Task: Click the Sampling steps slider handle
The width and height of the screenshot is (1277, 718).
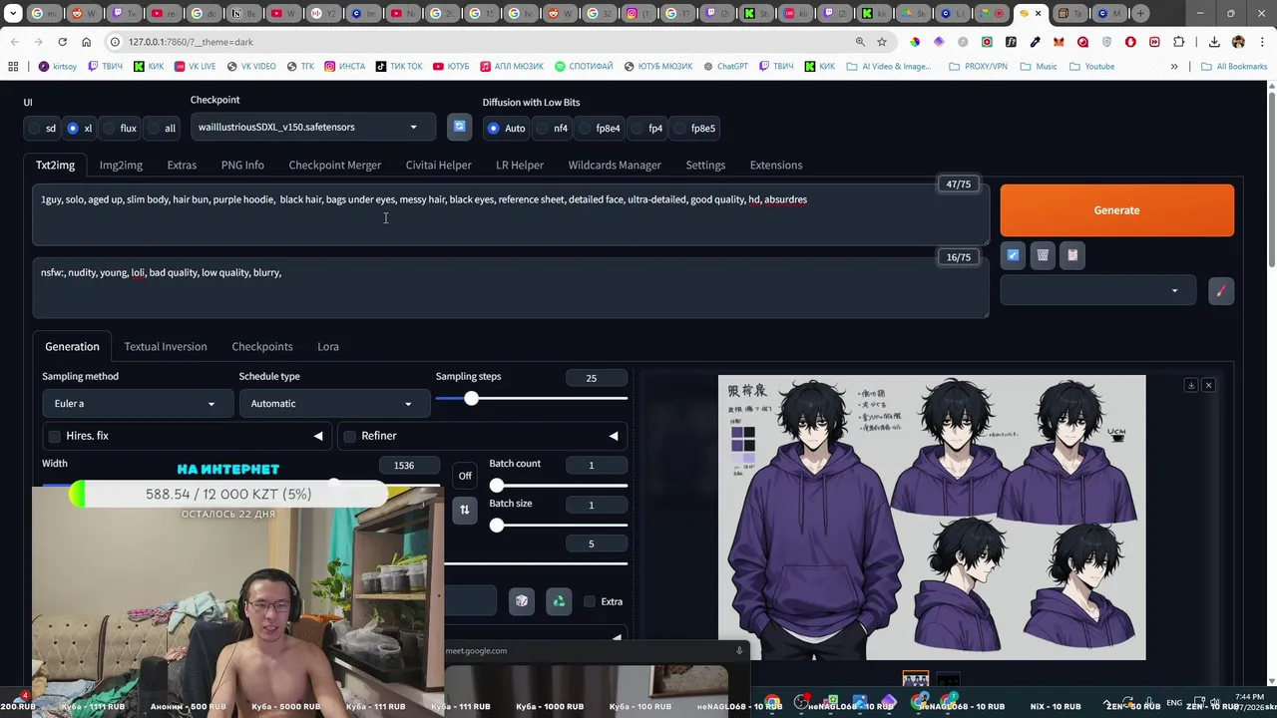Action: tap(471, 399)
